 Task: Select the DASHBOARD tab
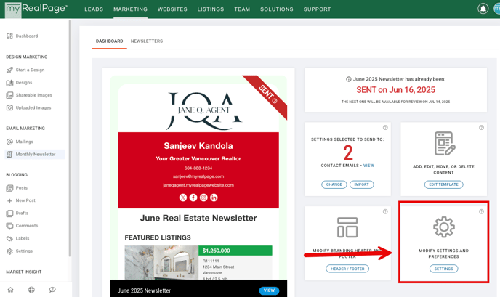109,41
